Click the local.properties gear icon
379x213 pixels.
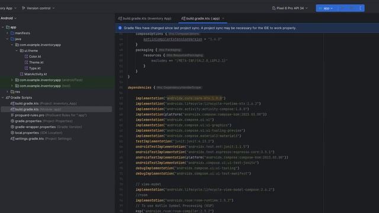point(12,133)
